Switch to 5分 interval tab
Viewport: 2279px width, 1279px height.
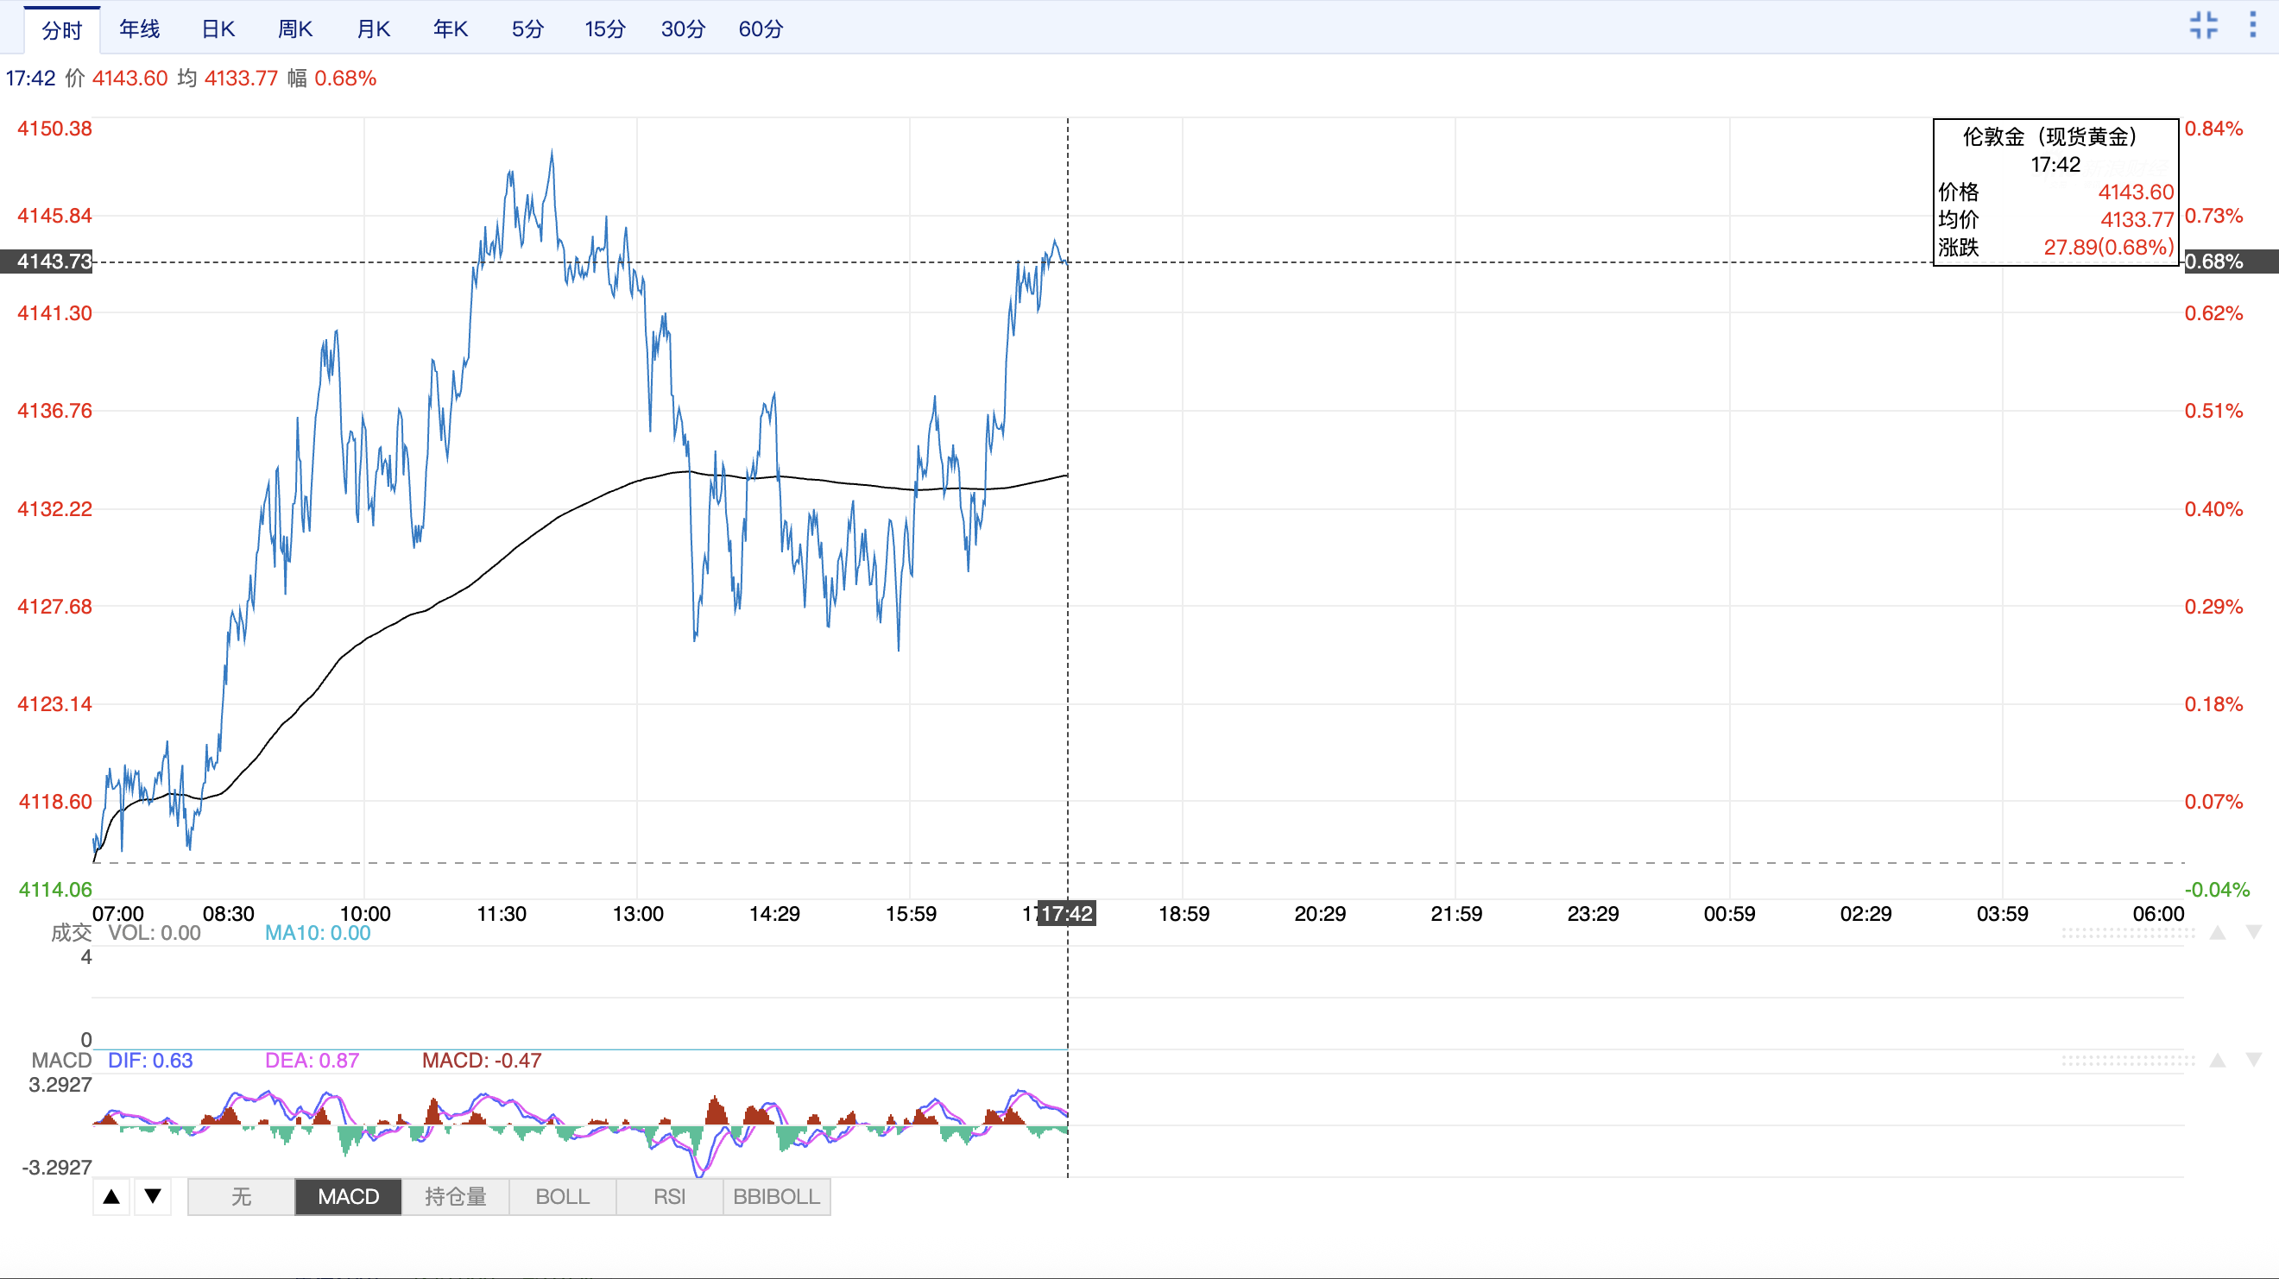pos(527,29)
